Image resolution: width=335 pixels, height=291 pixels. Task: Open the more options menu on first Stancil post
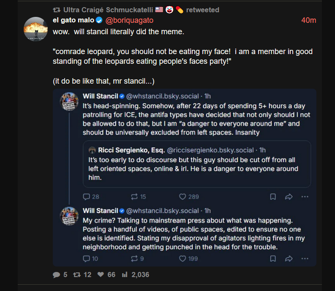305,196
